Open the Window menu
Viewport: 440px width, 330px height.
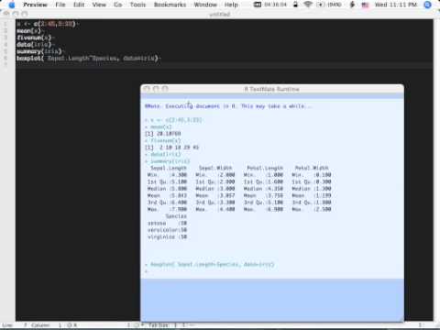pyautogui.click(x=205, y=5)
